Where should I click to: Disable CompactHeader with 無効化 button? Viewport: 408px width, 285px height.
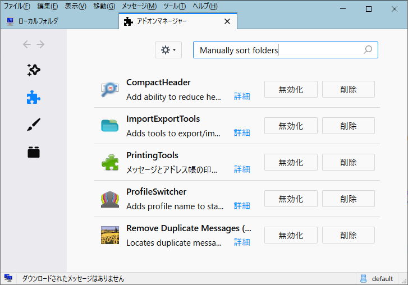291,89
